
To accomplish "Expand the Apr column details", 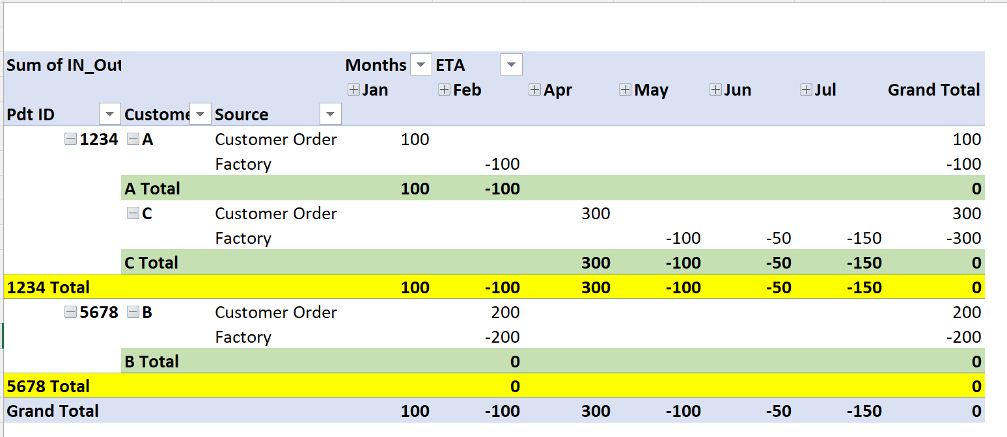I will (x=534, y=90).
